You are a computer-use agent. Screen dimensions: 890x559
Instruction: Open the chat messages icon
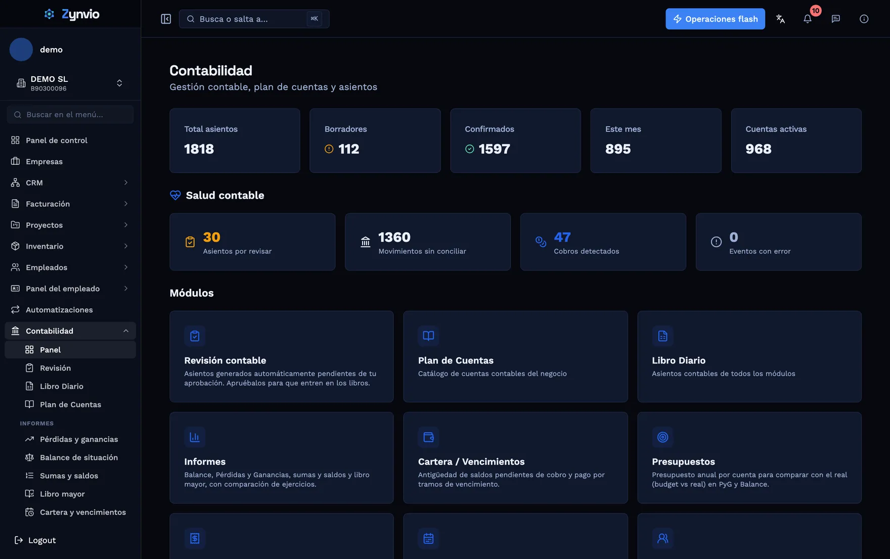(x=836, y=19)
